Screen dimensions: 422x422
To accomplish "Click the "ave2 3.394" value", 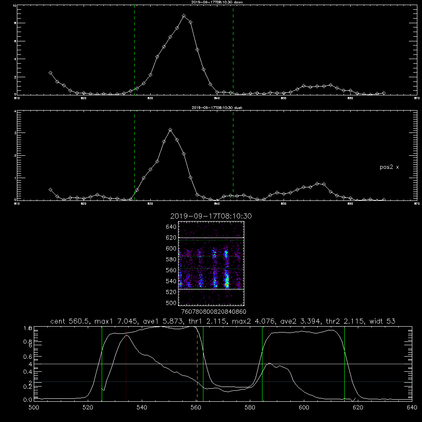I will (x=300, y=321).
